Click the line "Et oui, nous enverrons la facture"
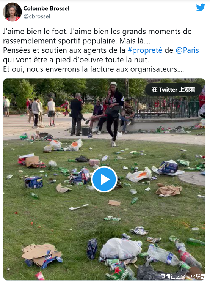The height and width of the screenshot is (284, 210). 93,69
